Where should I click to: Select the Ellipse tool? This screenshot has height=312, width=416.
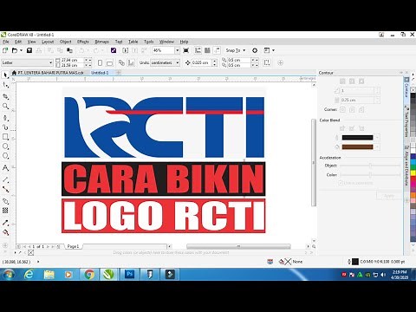click(5, 146)
